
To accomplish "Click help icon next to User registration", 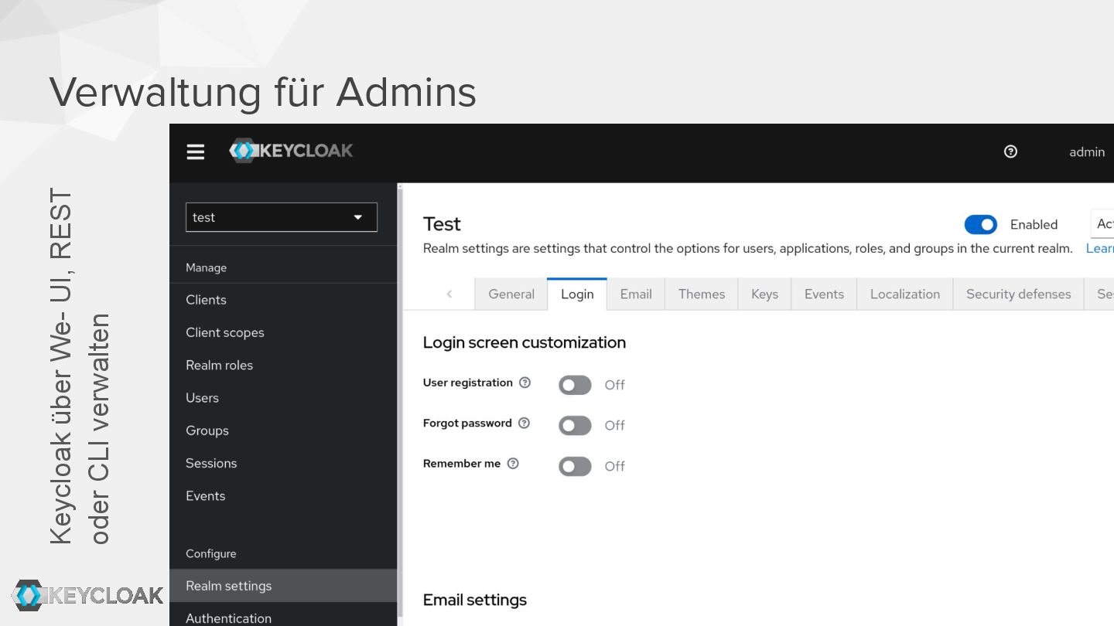I will coord(525,383).
